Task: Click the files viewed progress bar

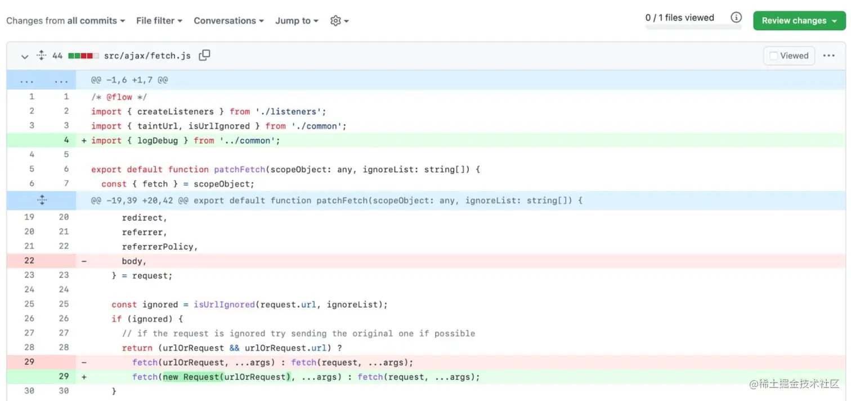Action: (693, 27)
